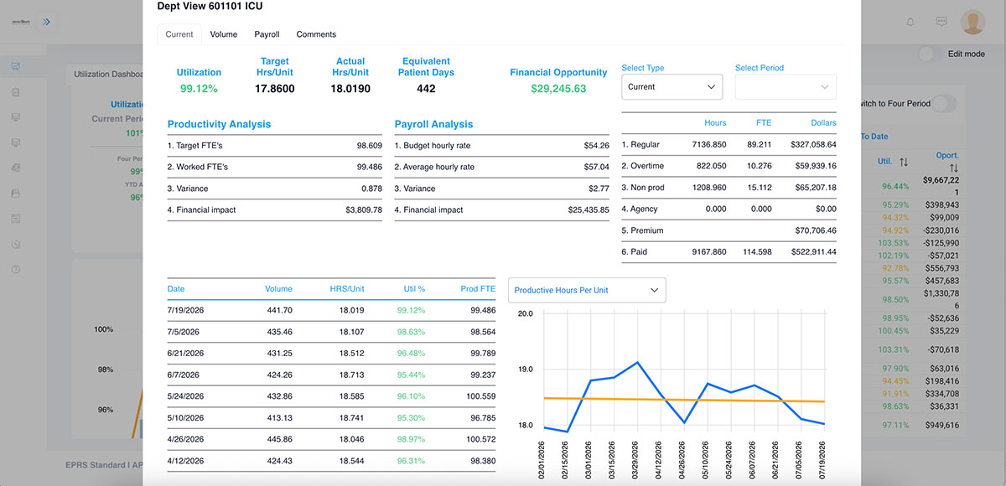
Task: Click Overtime dollars $59,939.16
Action: pyautogui.click(x=816, y=166)
